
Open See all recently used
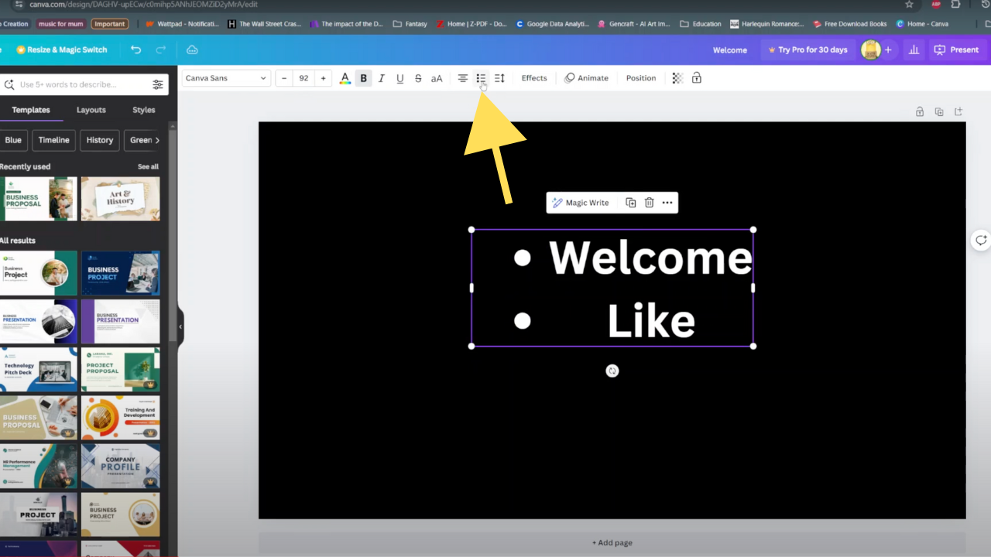pos(148,166)
